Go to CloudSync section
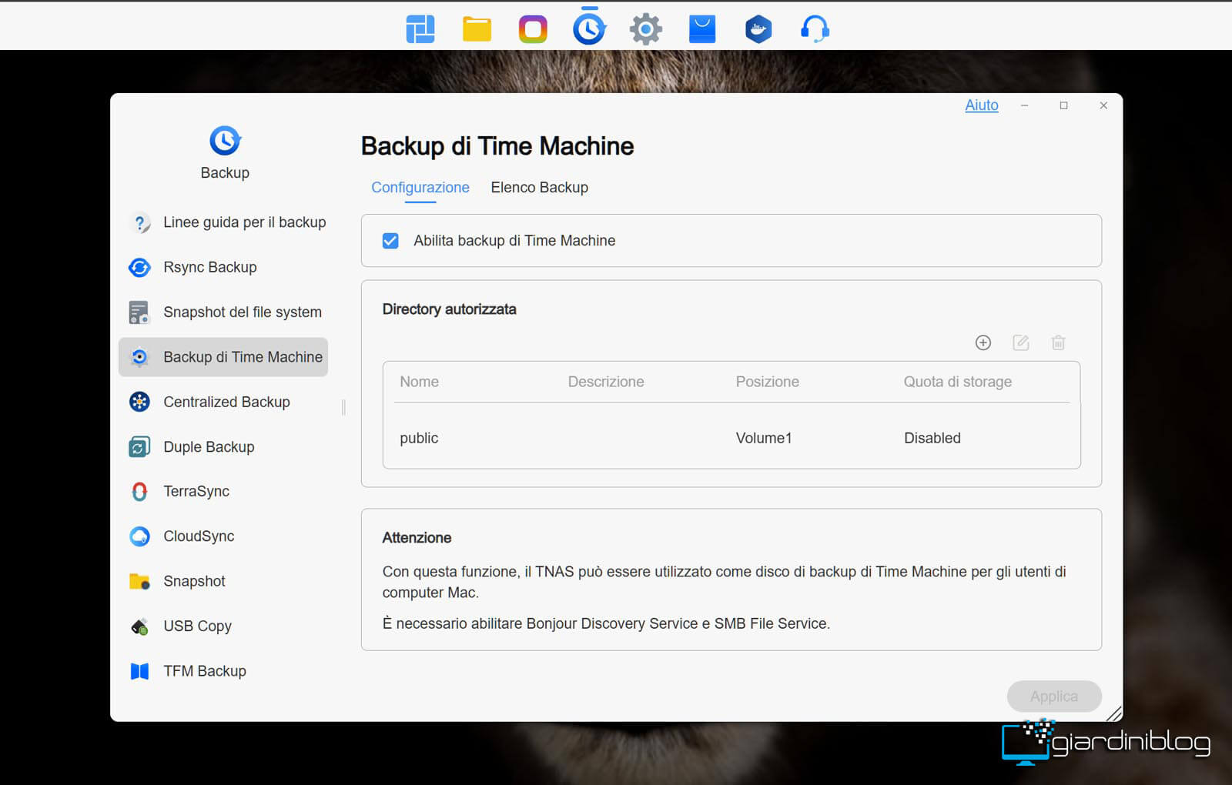 [x=223, y=536]
